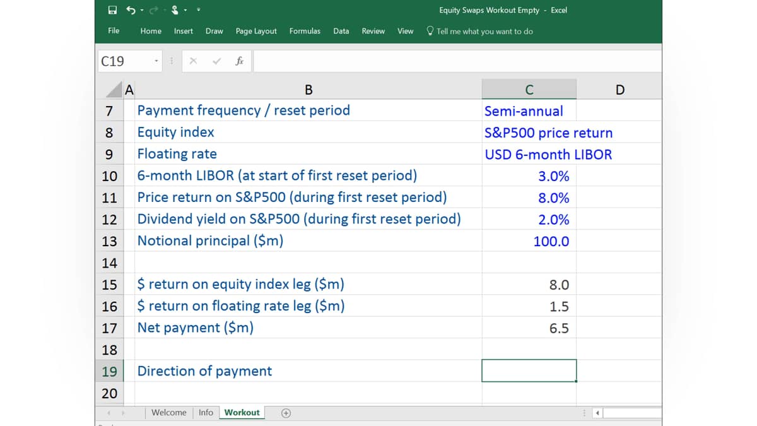
Task: Select column B header
Action: [x=308, y=89]
